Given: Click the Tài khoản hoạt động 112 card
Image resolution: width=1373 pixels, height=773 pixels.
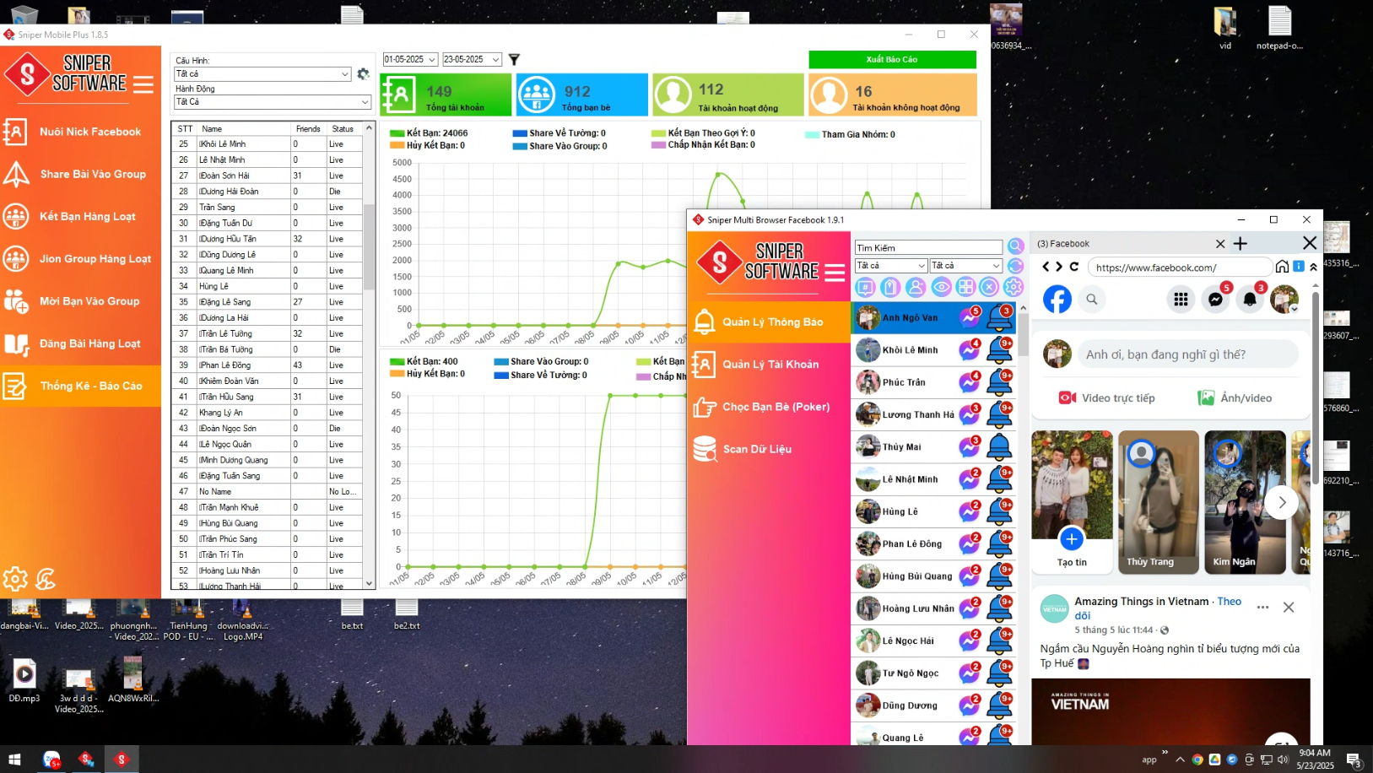Looking at the screenshot, I should coord(728,95).
